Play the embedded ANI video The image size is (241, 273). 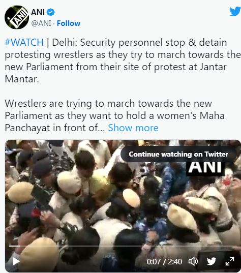16,261
